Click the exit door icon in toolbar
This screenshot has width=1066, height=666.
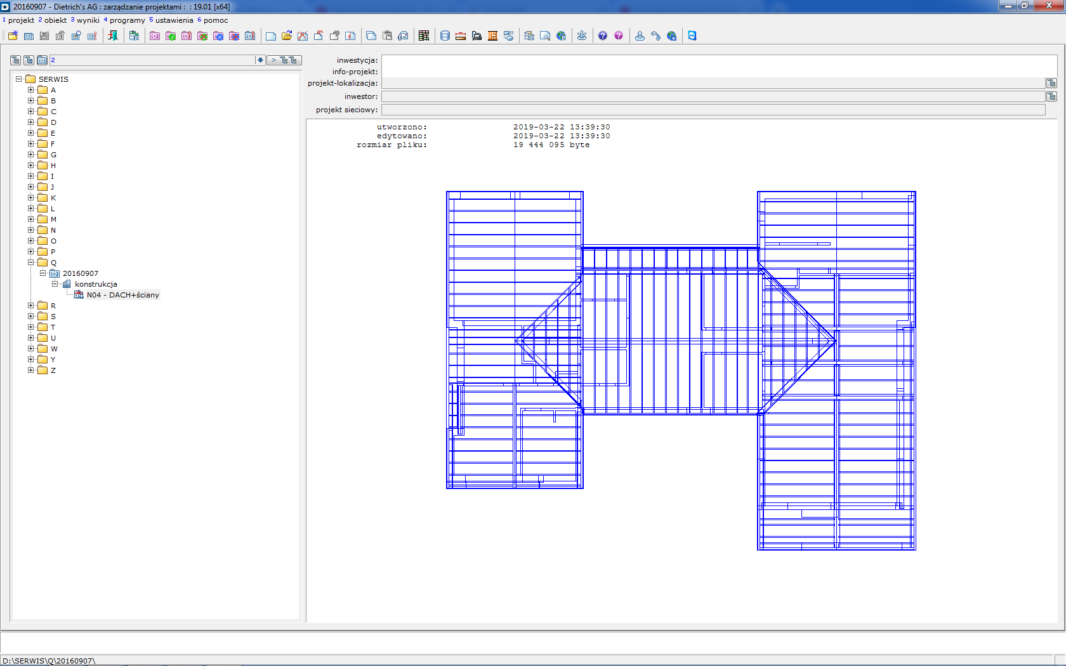[x=113, y=36]
